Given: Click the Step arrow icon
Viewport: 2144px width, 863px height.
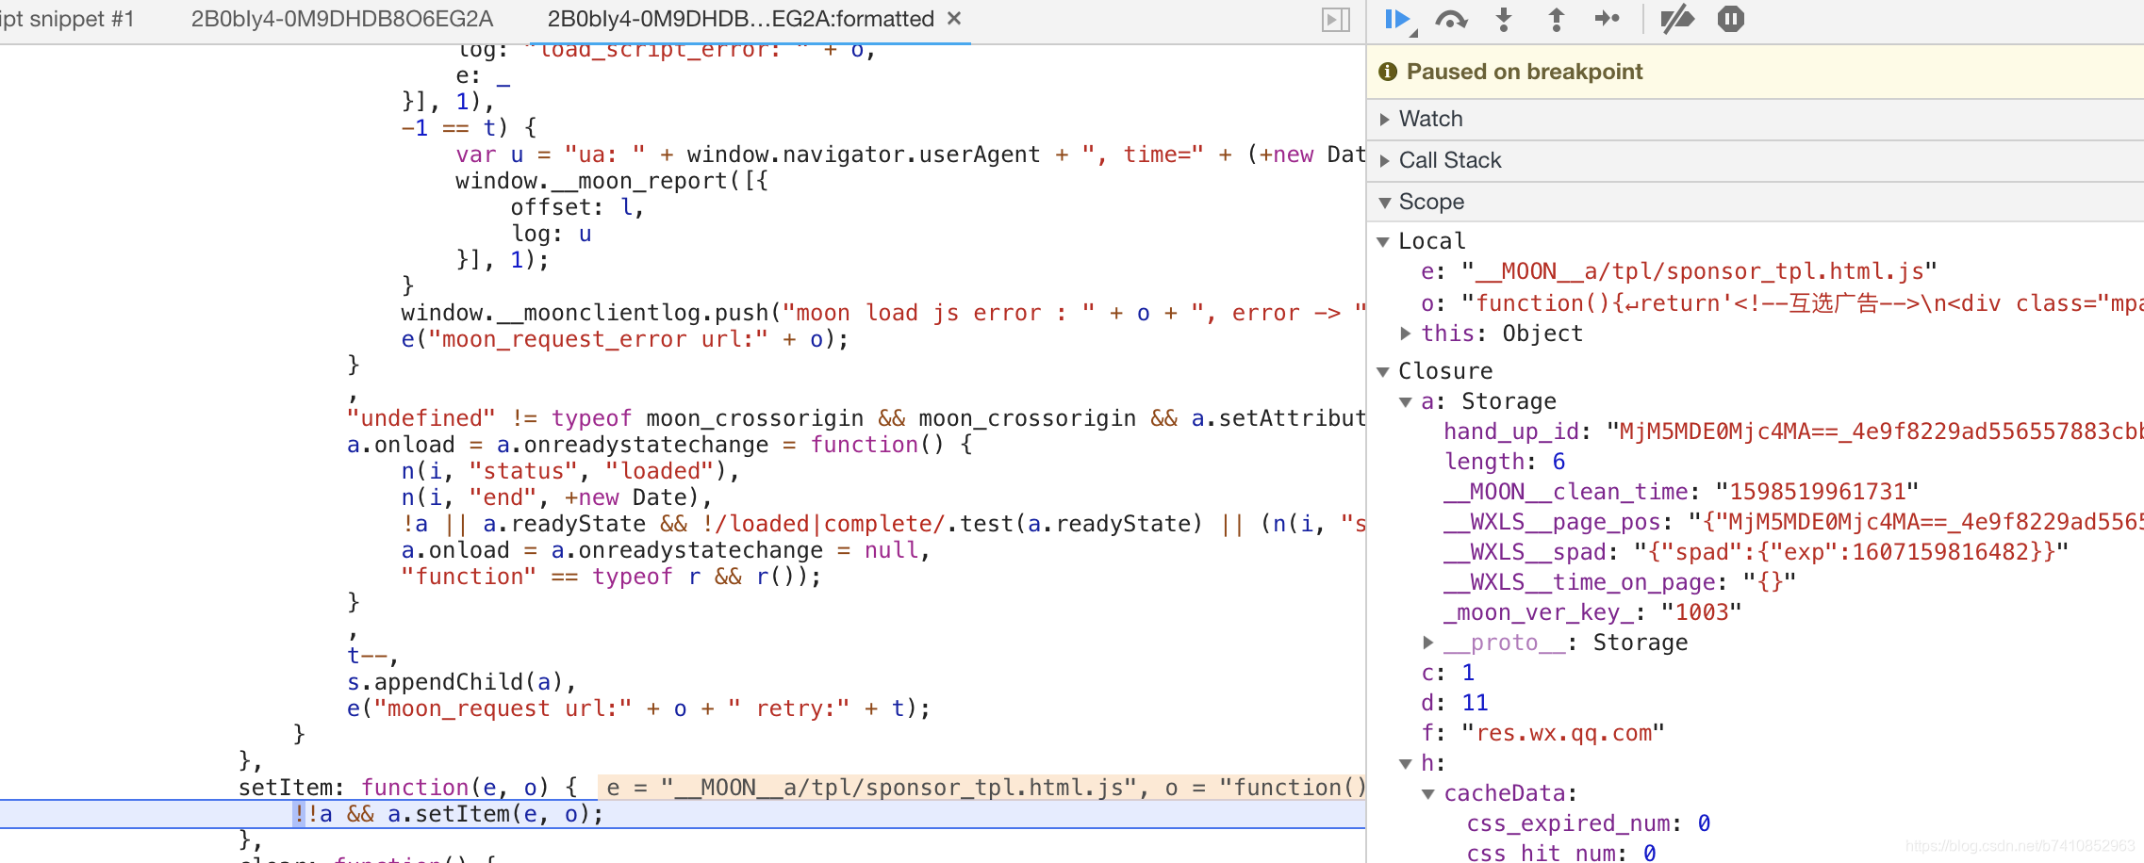Looking at the screenshot, I should click(x=1608, y=19).
